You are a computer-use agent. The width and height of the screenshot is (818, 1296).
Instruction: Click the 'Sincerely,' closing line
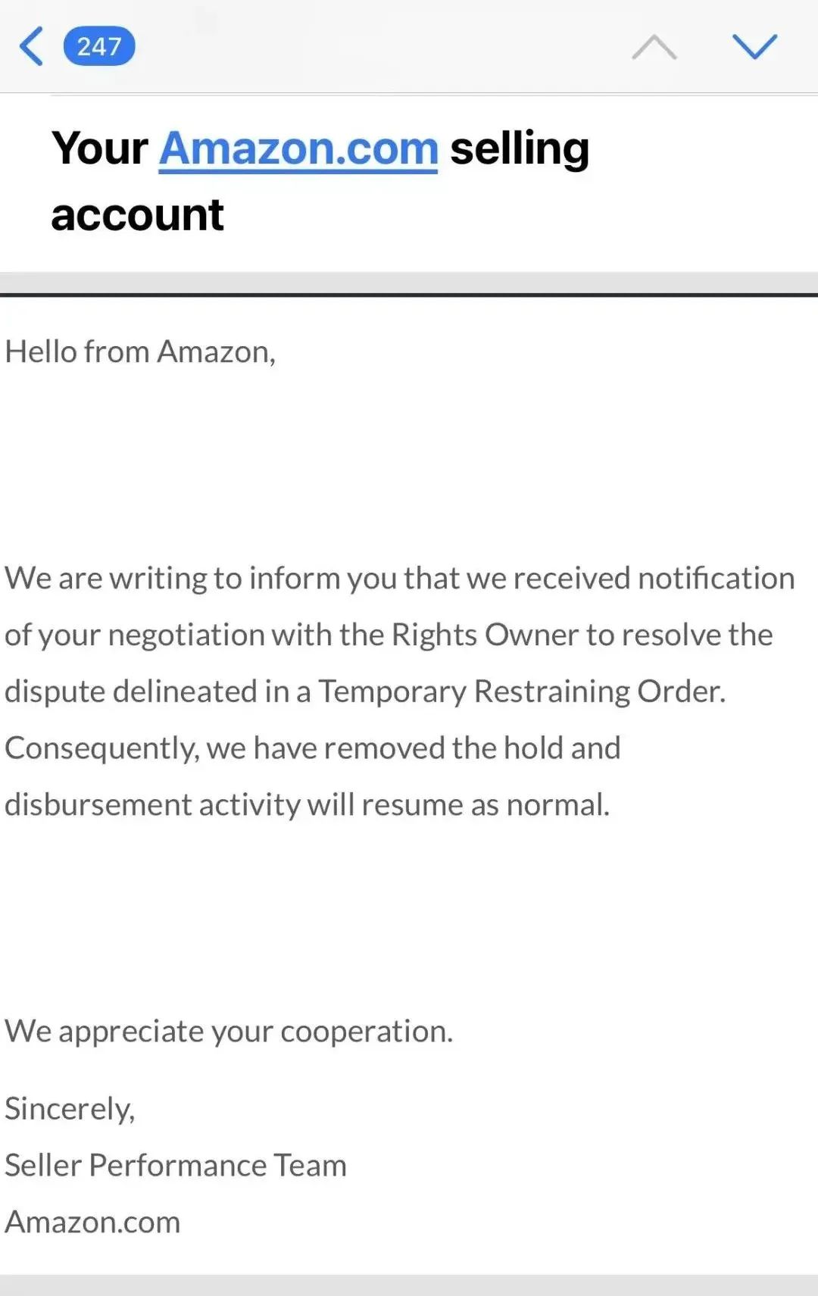pos(70,1109)
